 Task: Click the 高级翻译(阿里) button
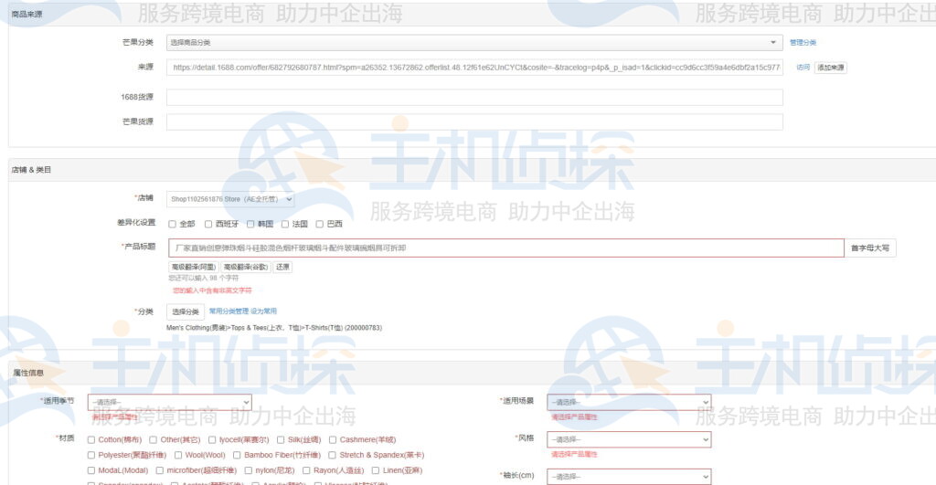tap(194, 268)
